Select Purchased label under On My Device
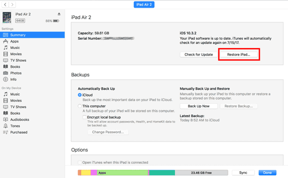The height and width of the screenshot is (178, 288). [x=19, y=132]
